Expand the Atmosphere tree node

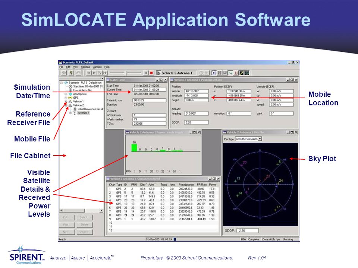coord(66,94)
